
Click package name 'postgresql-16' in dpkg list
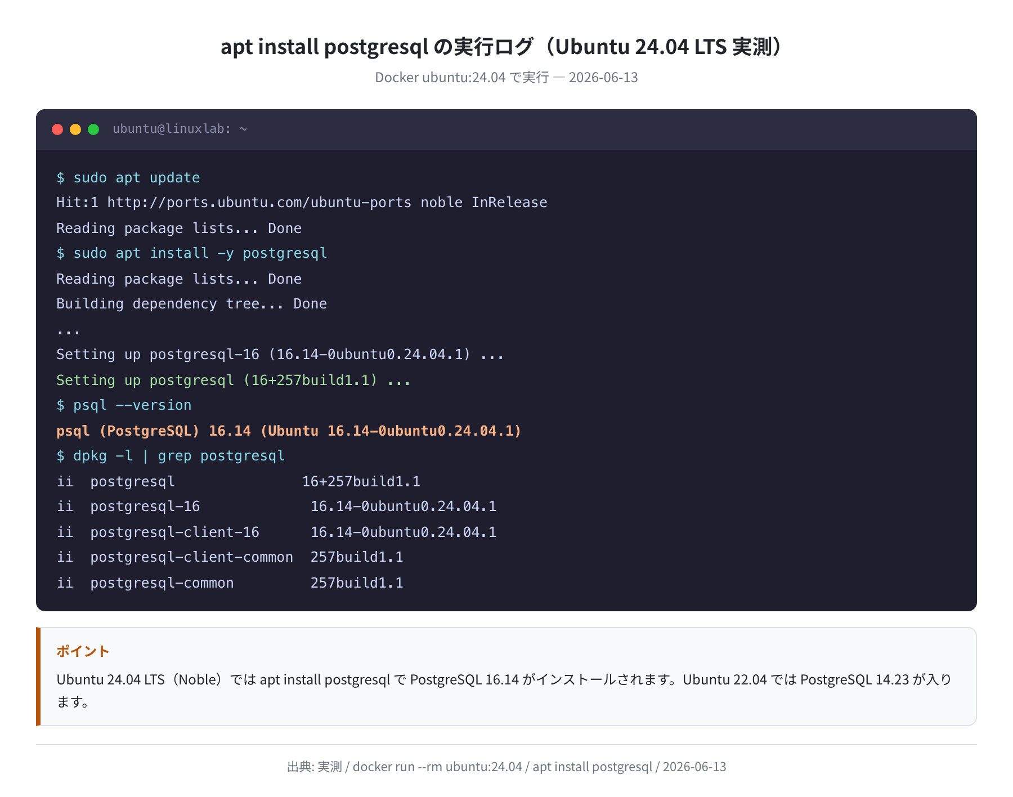(145, 507)
